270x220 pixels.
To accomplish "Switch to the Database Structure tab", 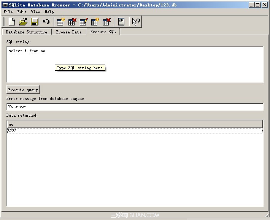I will click(x=27, y=32).
